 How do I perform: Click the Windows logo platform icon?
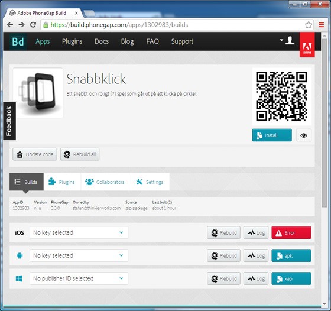click(19, 278)
